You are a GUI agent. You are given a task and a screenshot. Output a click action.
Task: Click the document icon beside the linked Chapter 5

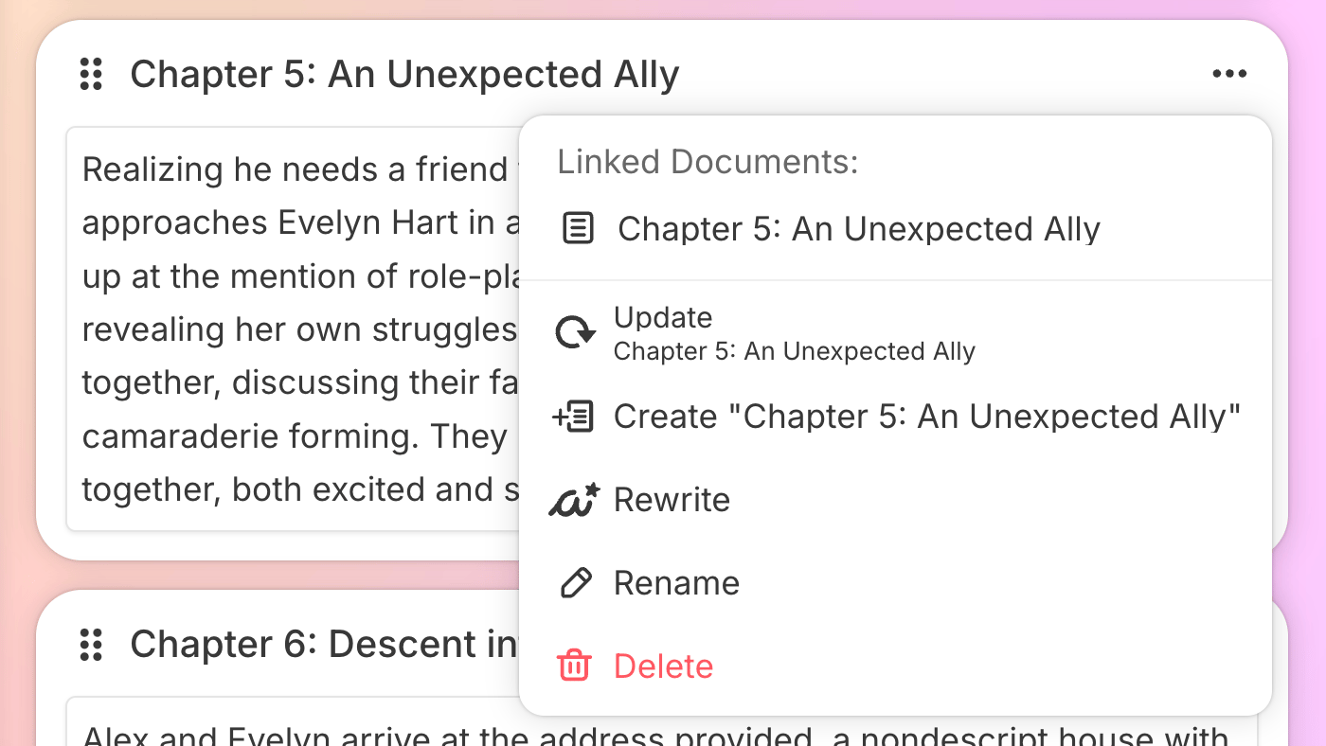579,228
